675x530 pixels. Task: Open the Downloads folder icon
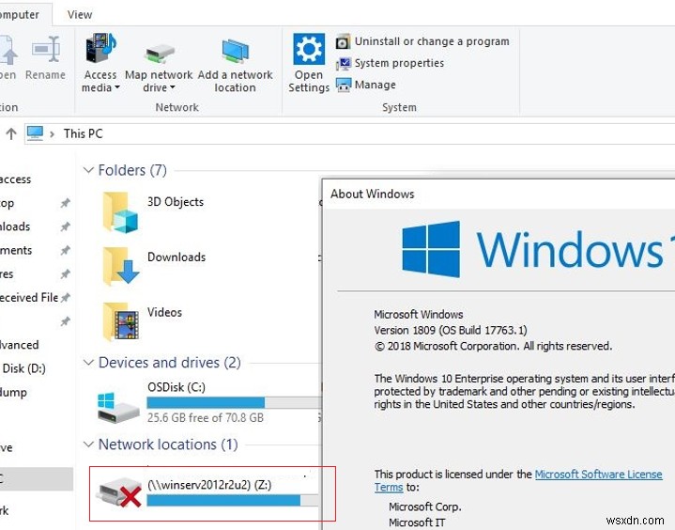[120, 266]
